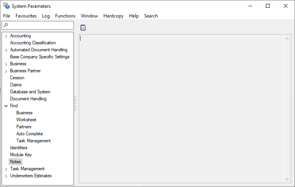
Task: Open the Functions menu
Action: pos(65,16)
